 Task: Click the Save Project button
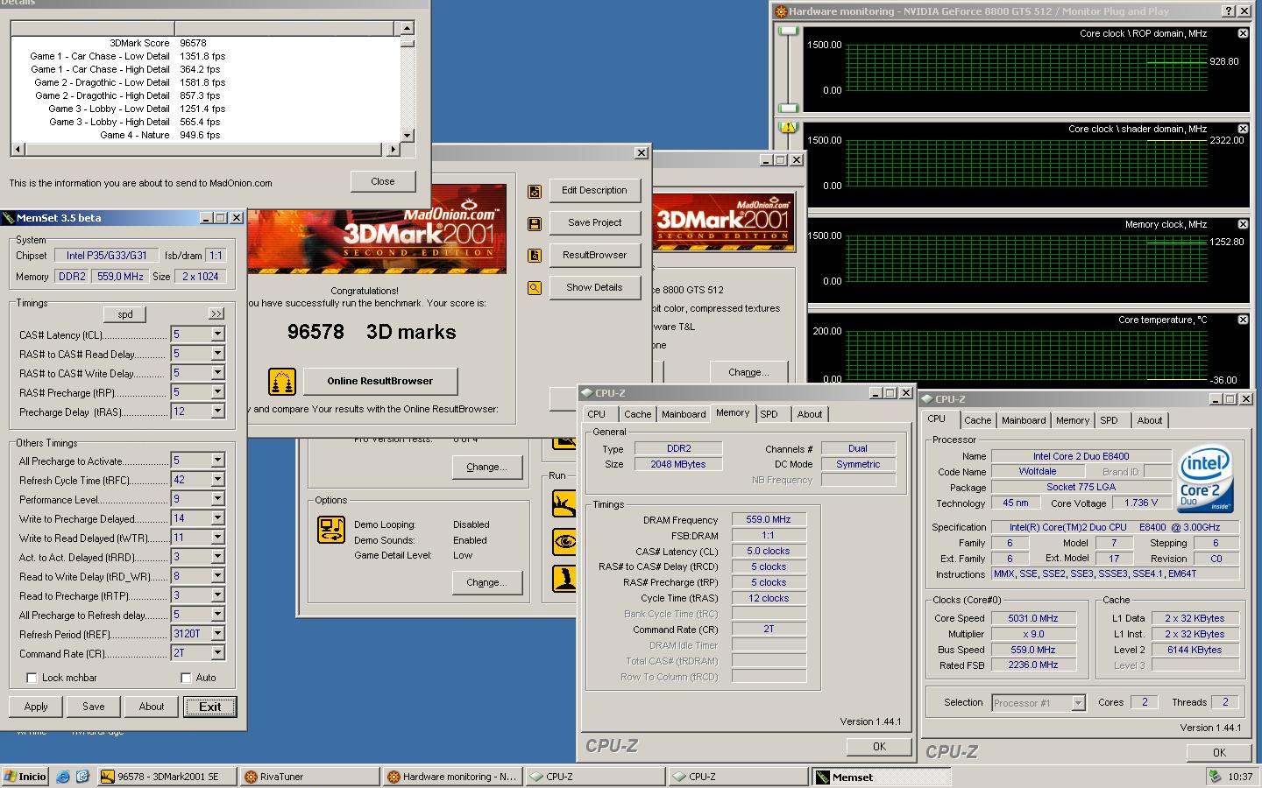tap(594, 222)
